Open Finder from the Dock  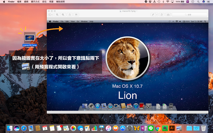tap(10, 128)
